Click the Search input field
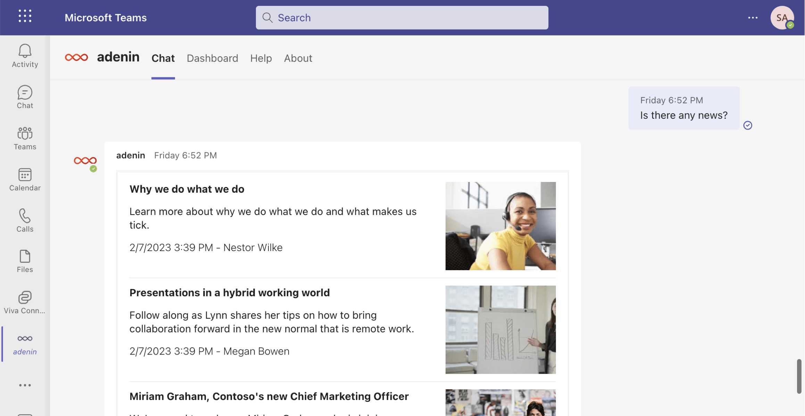 click(402, 18)
